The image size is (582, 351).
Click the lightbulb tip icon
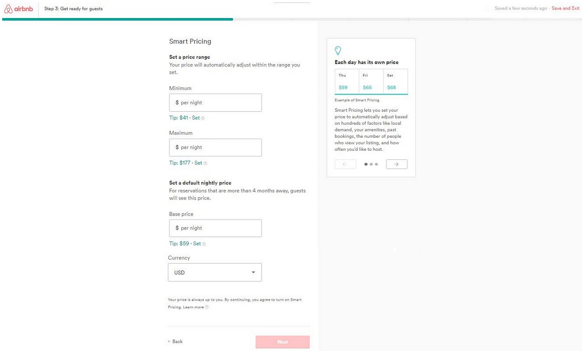click(x=338, y=50)
